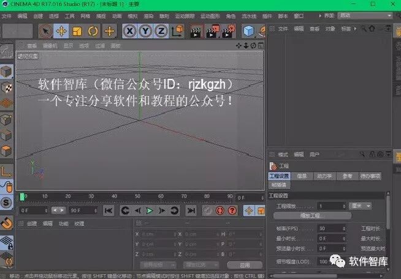This screenshot has height=279, width=401.
Task: Click the 最小时长 value spinner arrows
Action: point(344,239)
